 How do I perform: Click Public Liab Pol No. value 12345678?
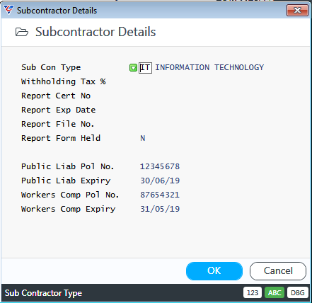coord(160,166)
